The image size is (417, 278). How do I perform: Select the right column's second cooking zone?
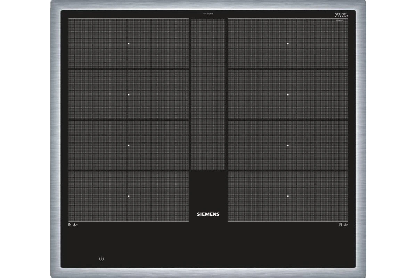click(x=288, y=95)
